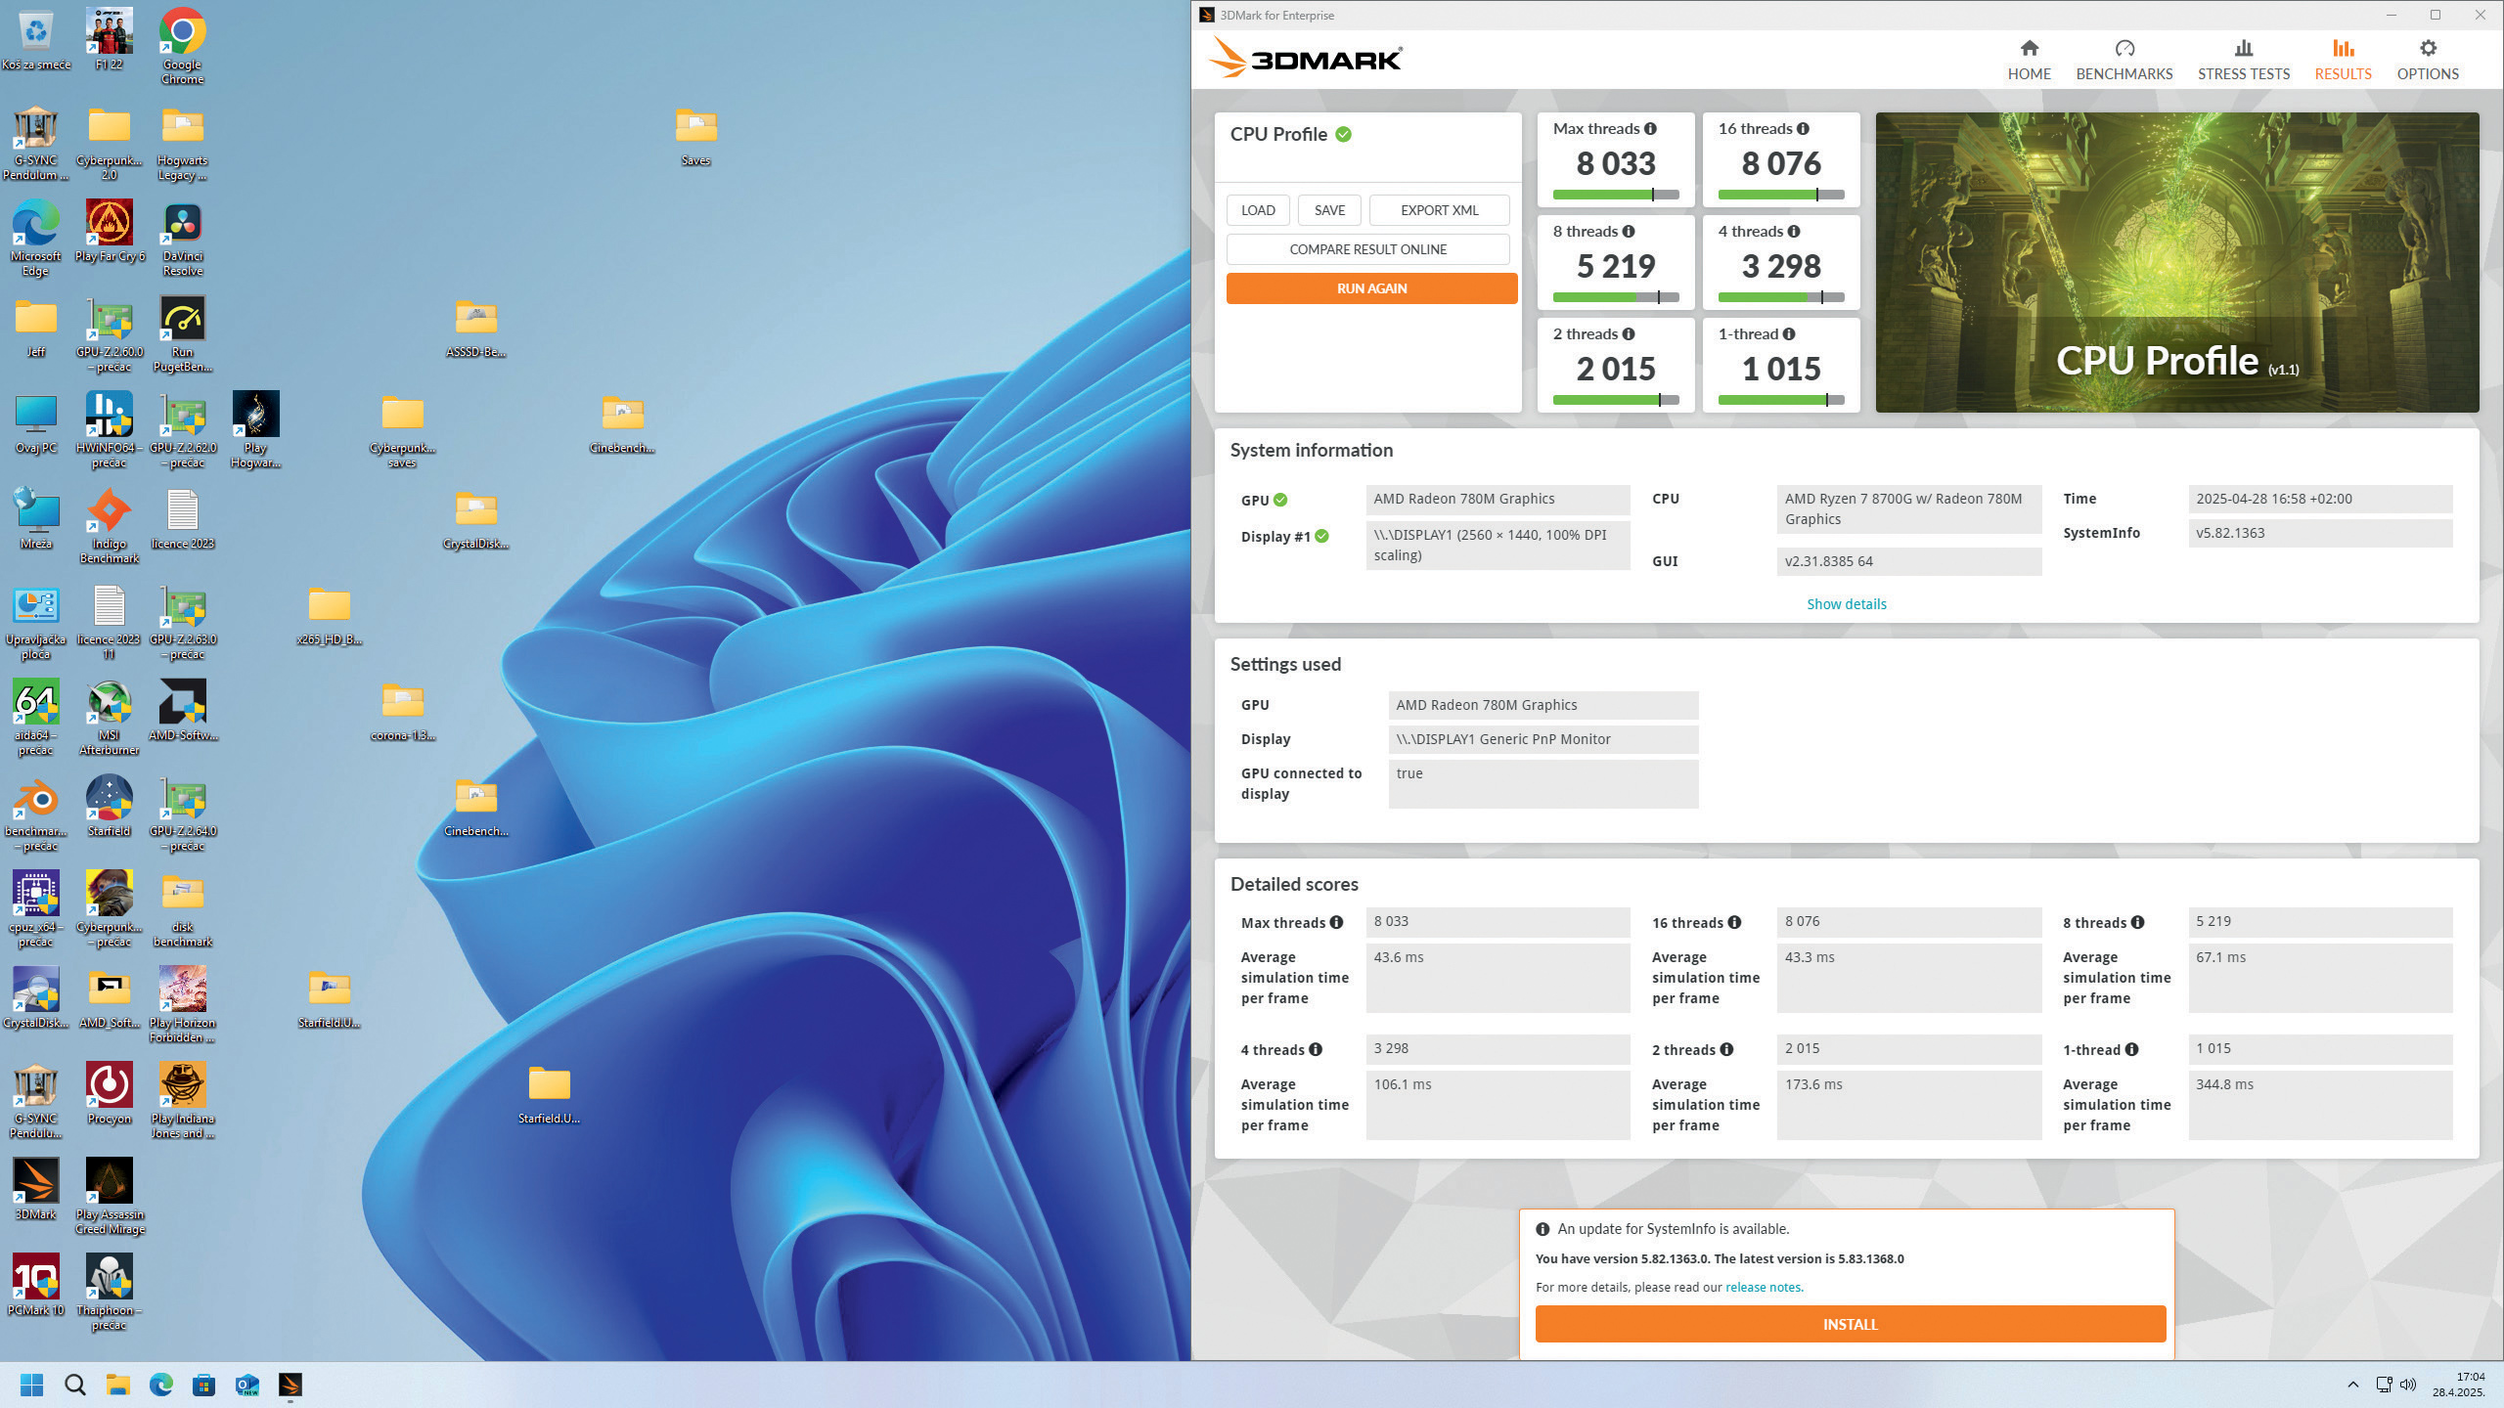This screenshot has height=1408, width=2504.
Task: Click the 16 threads score bar
Action: pyautogui.click(x=1780, y=195)
